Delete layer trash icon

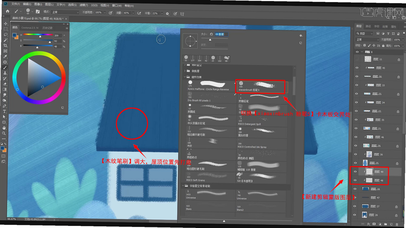(397, 224)
